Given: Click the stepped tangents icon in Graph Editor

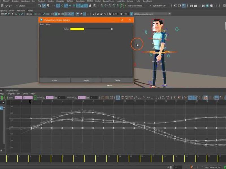Looking at the screenshot, I should click(153, 98).
